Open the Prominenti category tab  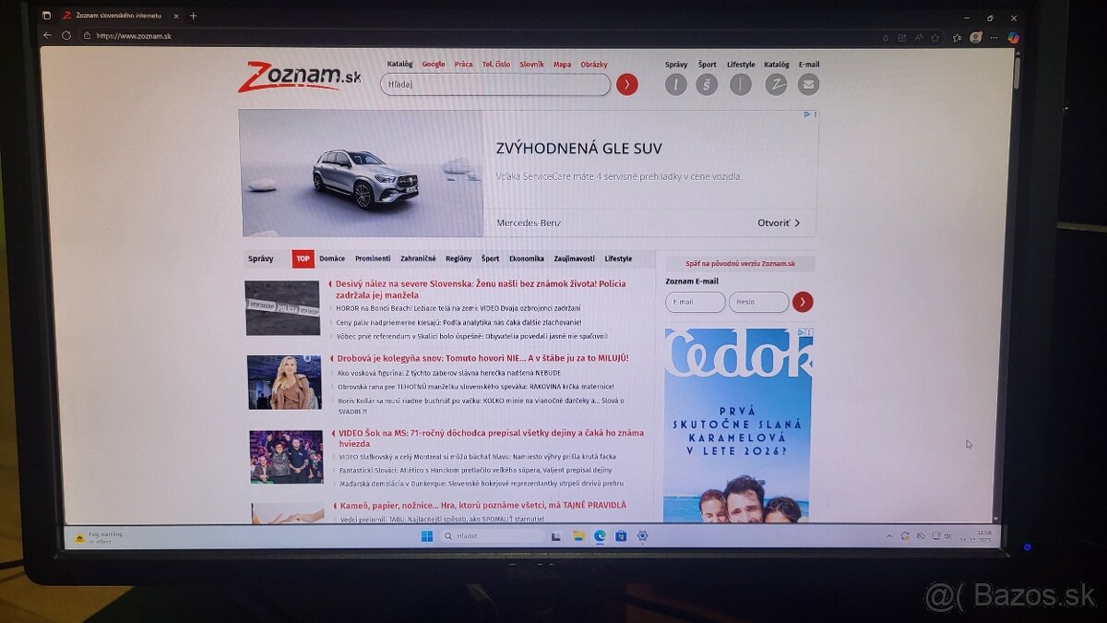coord(373,258)
